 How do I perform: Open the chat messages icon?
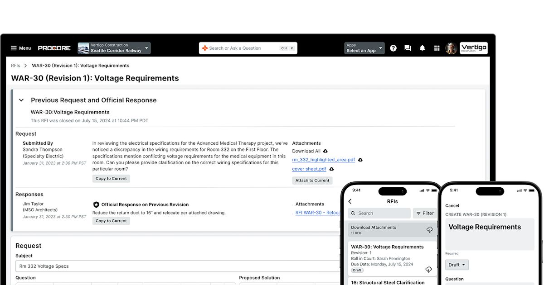coord(408,48)
